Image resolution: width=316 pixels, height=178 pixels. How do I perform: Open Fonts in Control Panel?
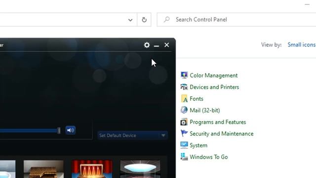[x=197, y=99]
